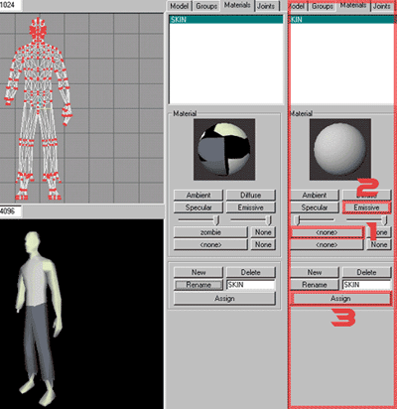Click highlighted <none> texture button, right panel
The image size is (397, 409).
point(327,232)
